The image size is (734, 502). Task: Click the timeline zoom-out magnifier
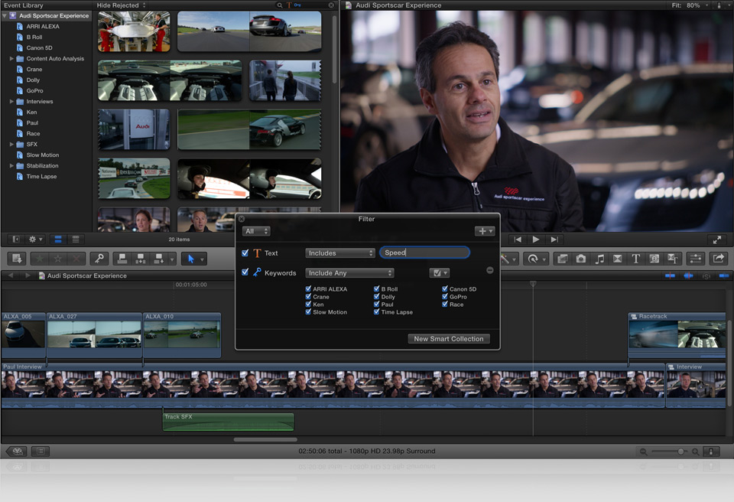pos(643,451)
